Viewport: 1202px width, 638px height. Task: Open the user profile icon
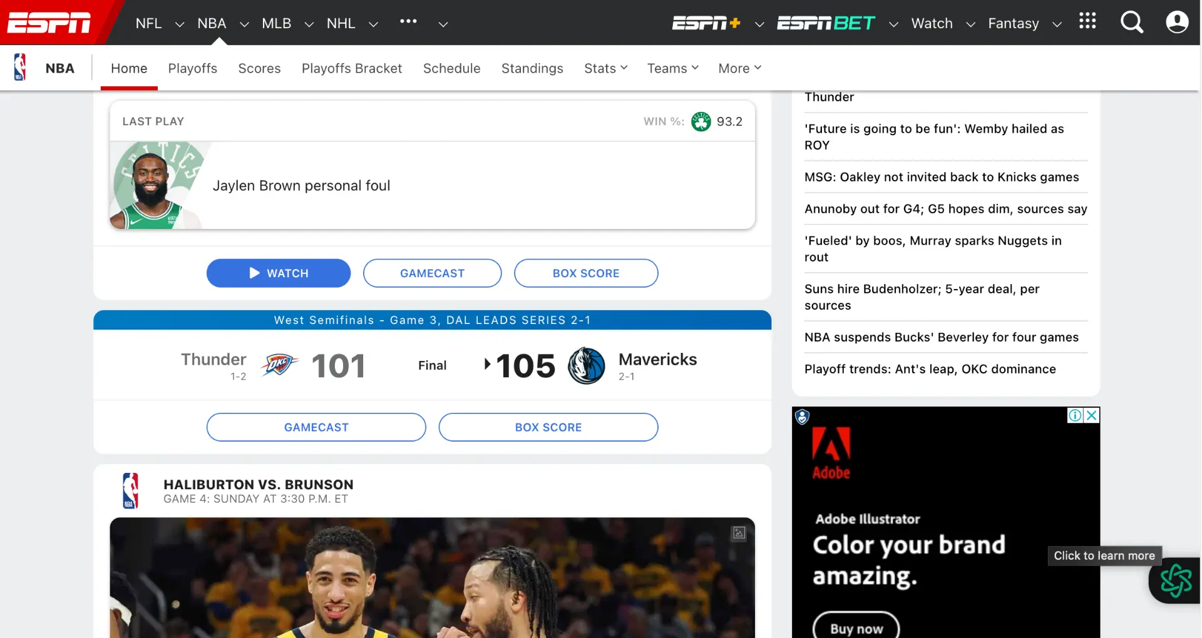click(1177, 23)
